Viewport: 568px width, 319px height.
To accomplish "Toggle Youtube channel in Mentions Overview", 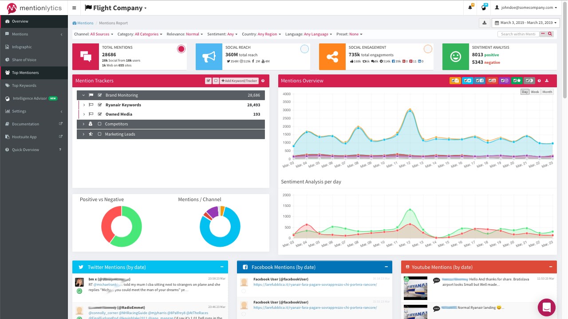I will click(x=492, y=81).
